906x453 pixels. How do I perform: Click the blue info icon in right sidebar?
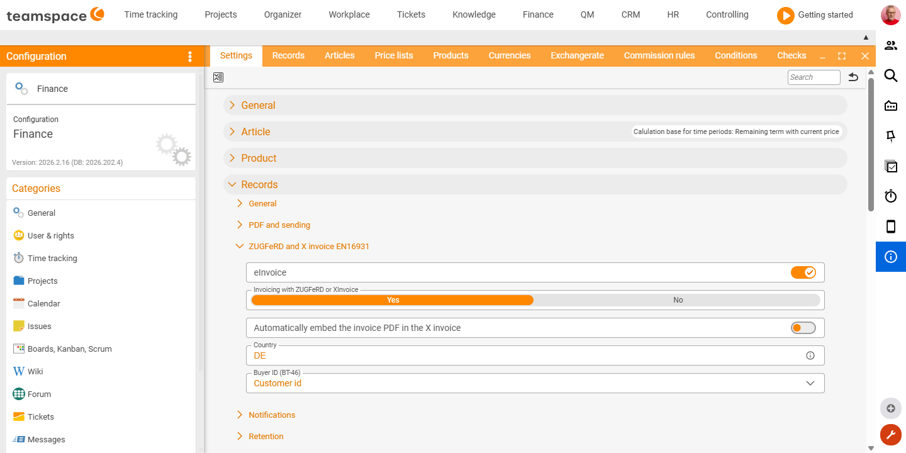pos(891,257)
